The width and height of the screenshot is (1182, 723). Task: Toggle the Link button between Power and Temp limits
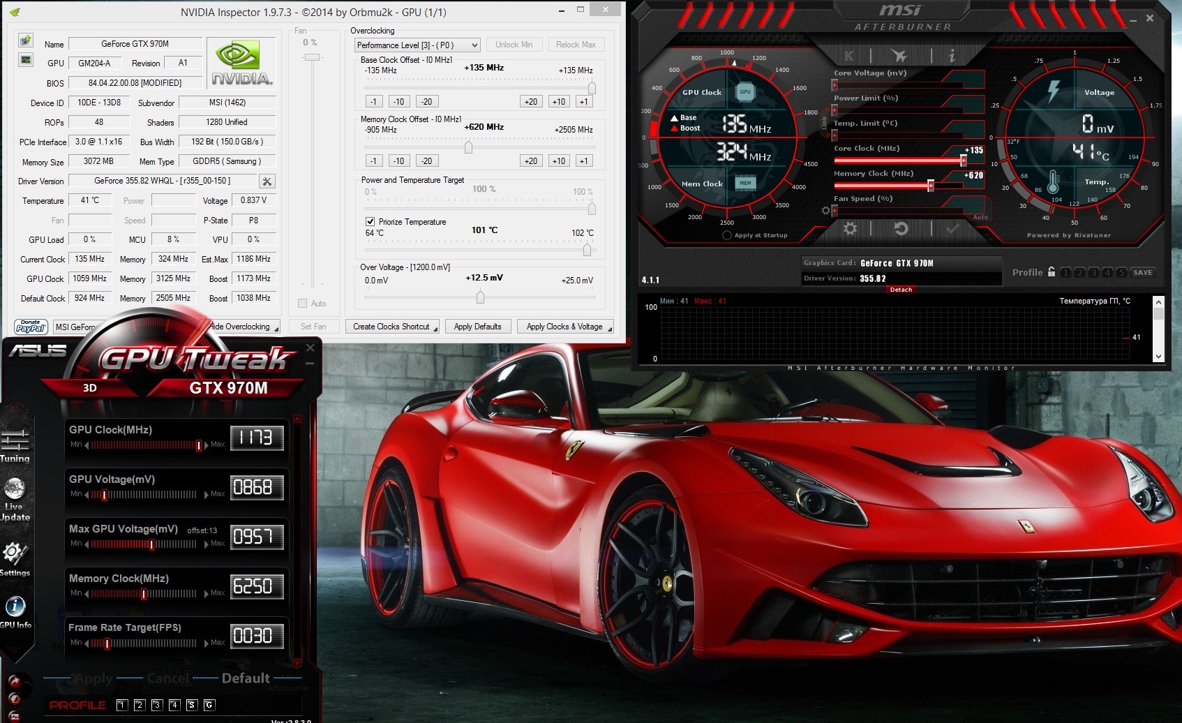(823, 122)
